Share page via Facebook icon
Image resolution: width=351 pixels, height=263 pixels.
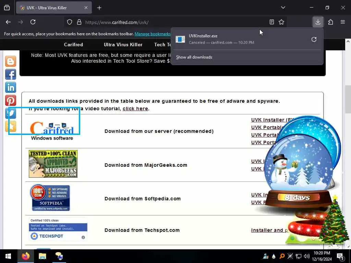pos(11,74)
